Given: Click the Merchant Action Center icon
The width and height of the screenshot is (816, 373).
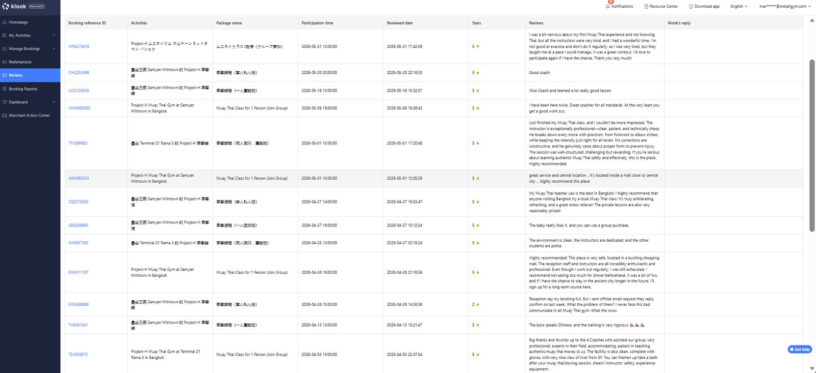Looking at the screenshot, I should (x=5, y=116).
